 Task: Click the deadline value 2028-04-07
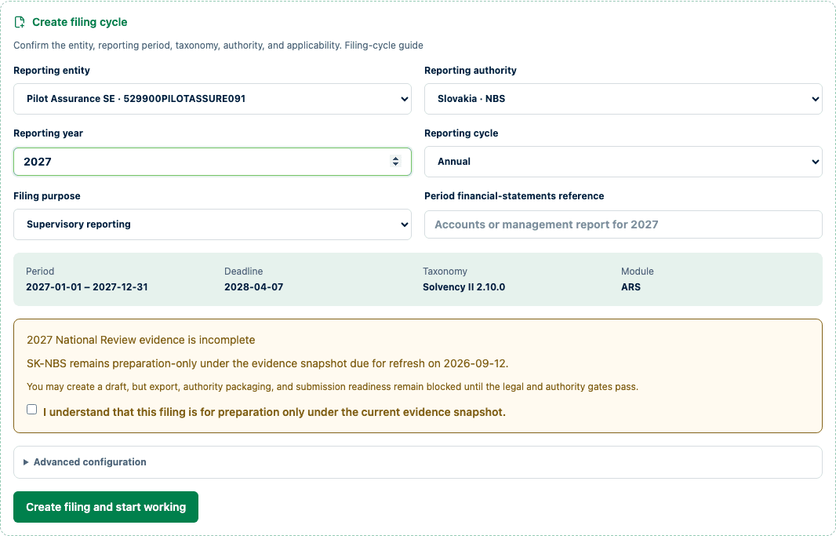pos(254,287)
